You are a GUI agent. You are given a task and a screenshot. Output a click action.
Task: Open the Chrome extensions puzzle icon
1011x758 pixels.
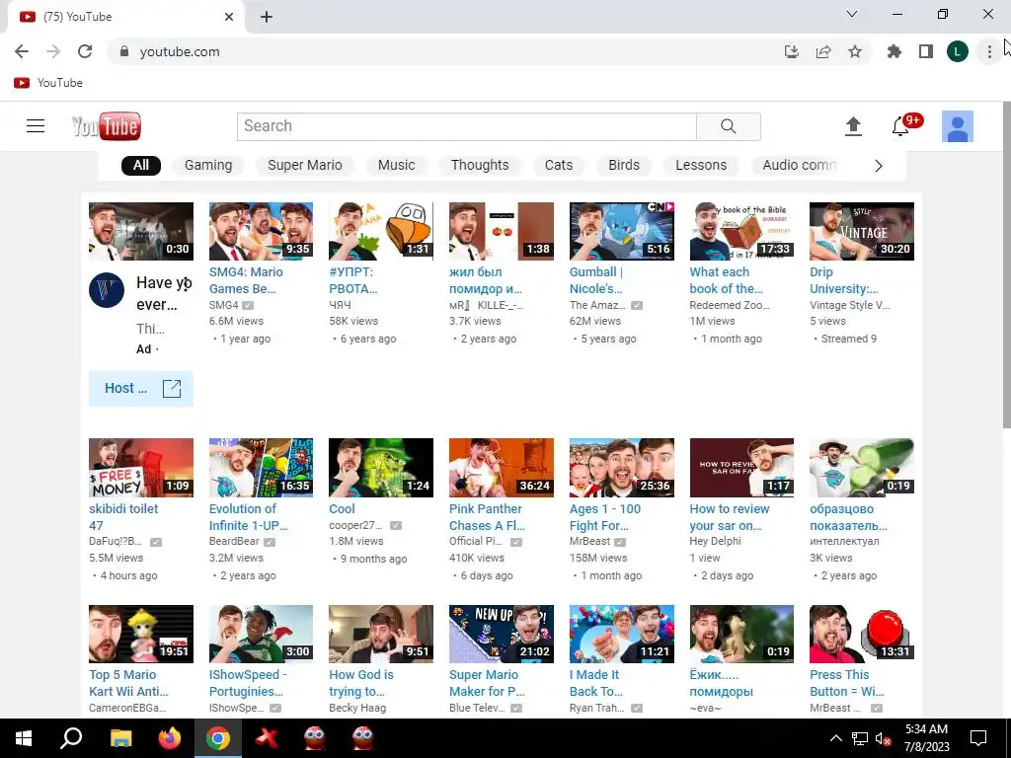(894, 51)
